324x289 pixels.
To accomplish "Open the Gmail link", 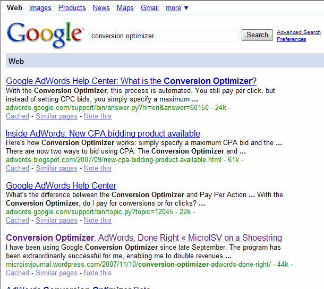I will (x=150, y=7).
